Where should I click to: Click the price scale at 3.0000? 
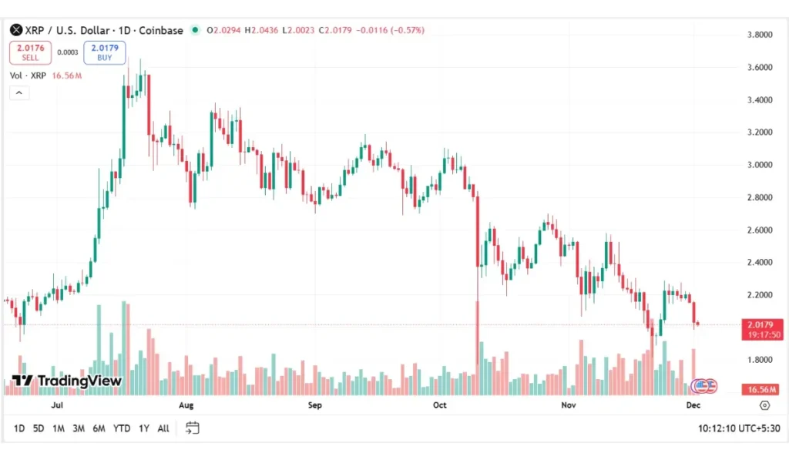760,164
